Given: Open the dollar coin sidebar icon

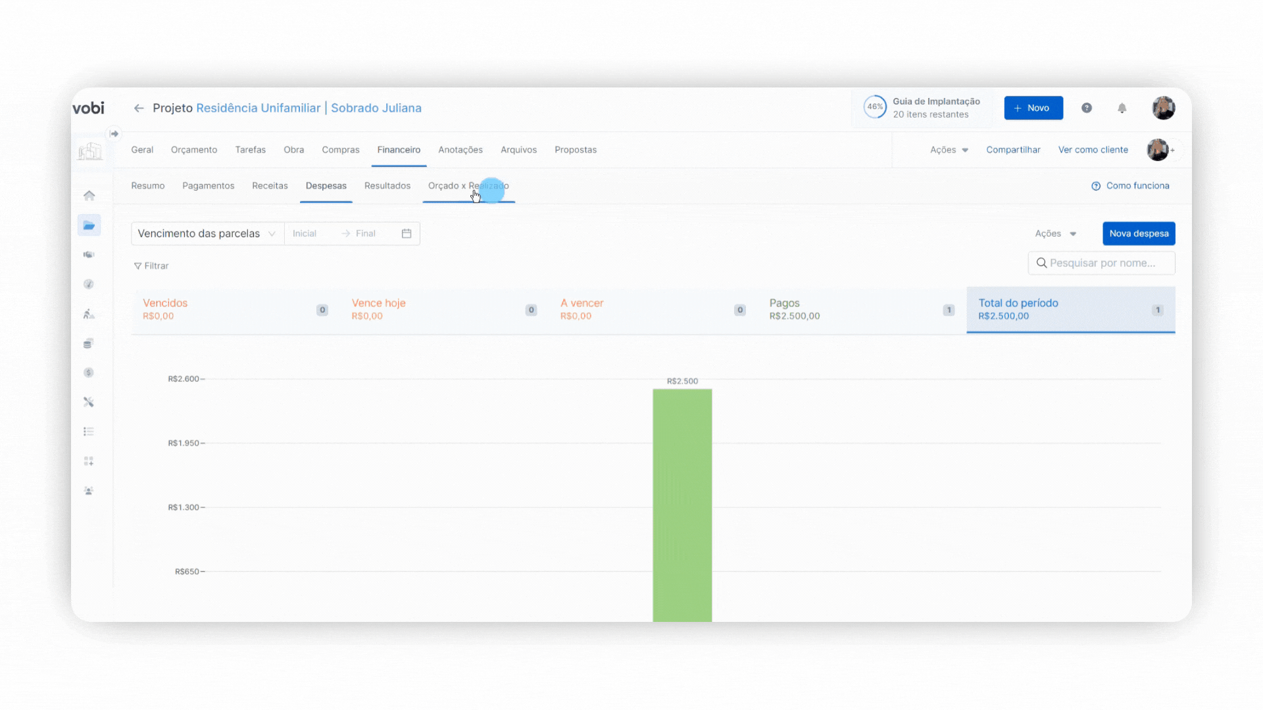Looking at the screenshot, I should [x=89, y=373].
